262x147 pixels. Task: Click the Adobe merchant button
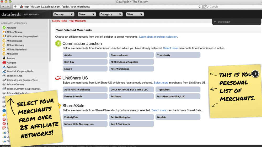[85, 55]
